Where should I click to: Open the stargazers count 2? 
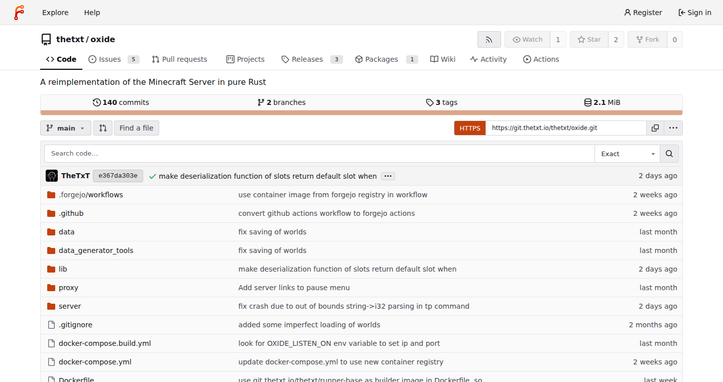[x=616, y=40]
